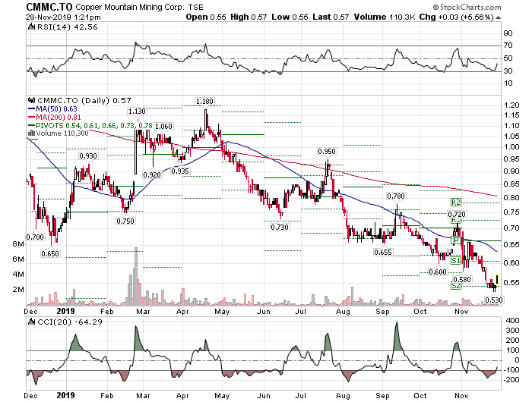Click the 0.950 July peak label

[x=326, y=152]
